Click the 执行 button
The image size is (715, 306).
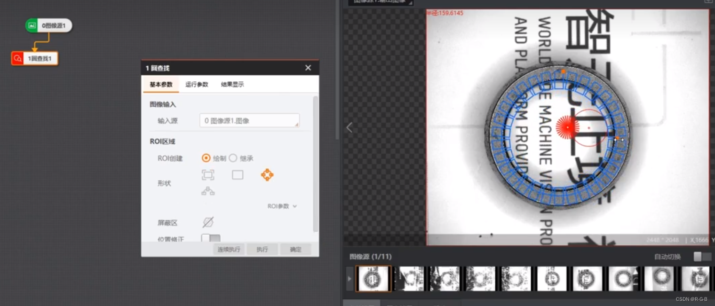(262, 250)
